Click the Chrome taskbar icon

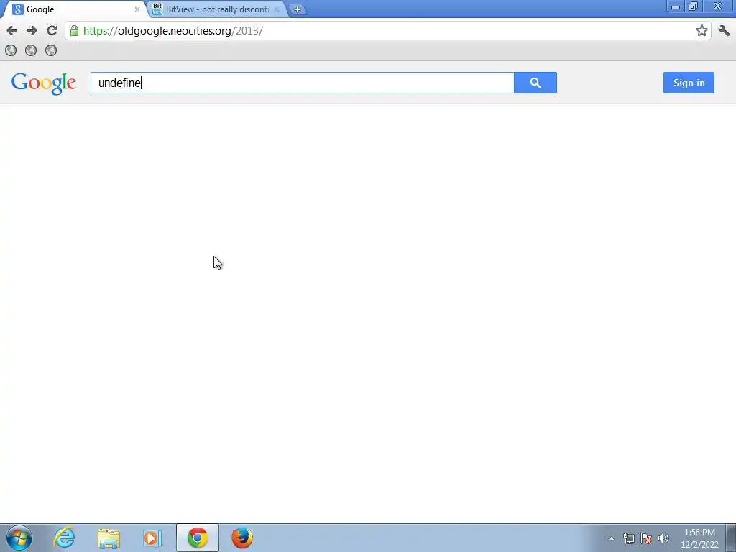pos(198,538)
